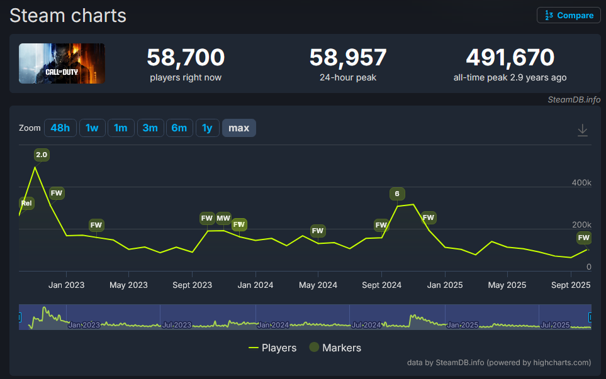
Task: Click the 2.0 marker at the peak
Action: 42,155
